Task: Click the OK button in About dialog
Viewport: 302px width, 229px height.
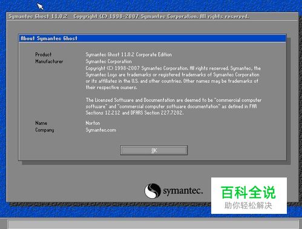Action: click(154, 150)
